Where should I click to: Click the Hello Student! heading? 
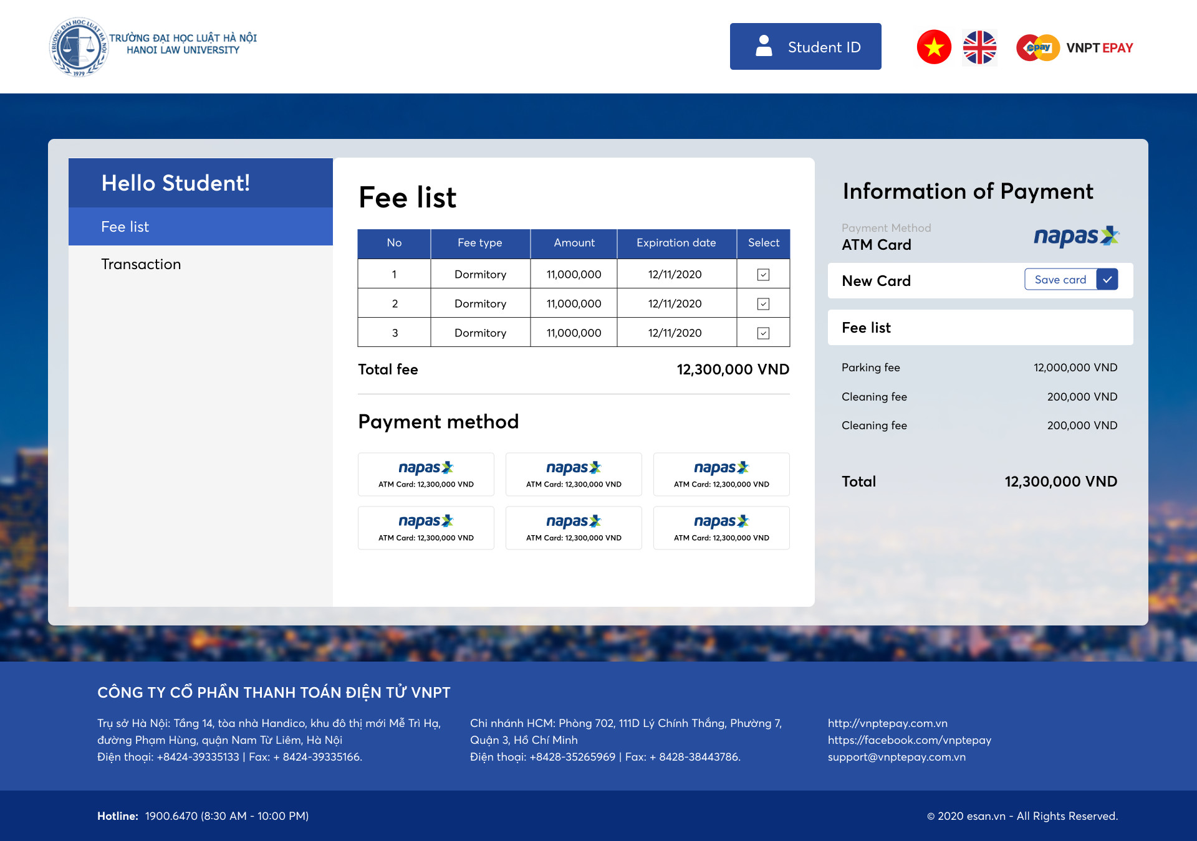(176, 183)
